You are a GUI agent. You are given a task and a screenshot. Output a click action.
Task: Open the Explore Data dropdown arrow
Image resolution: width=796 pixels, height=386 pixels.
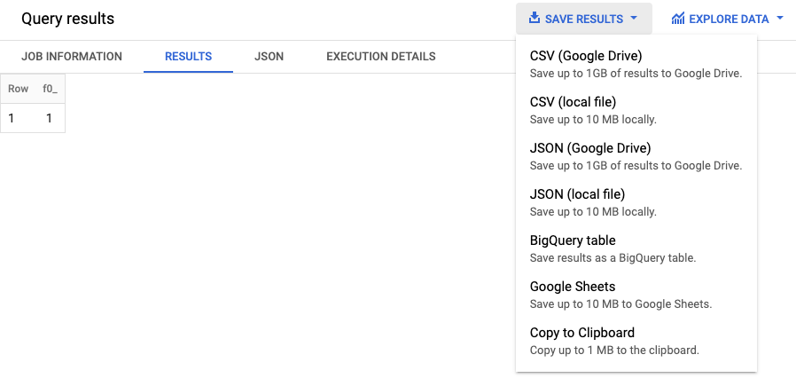coord(779,19)
